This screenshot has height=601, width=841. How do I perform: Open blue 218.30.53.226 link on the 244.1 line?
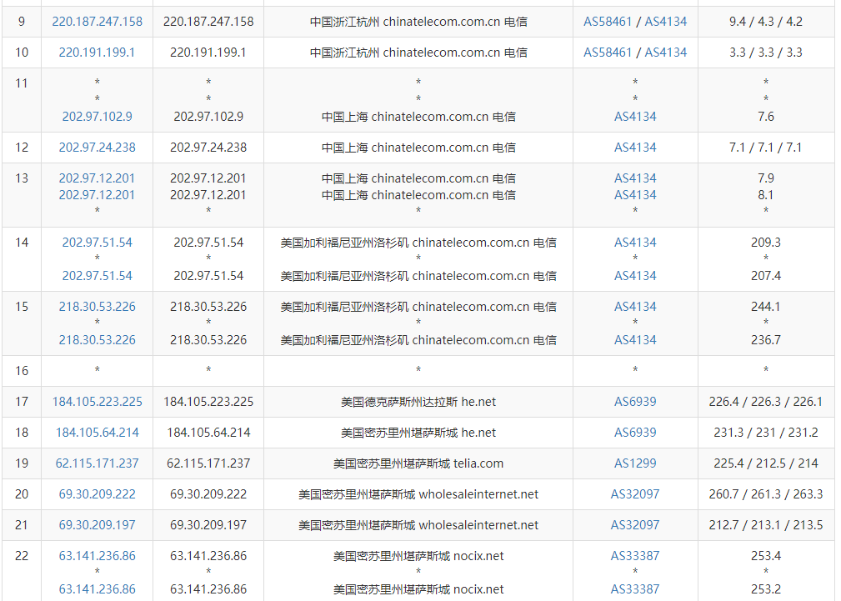97,307
